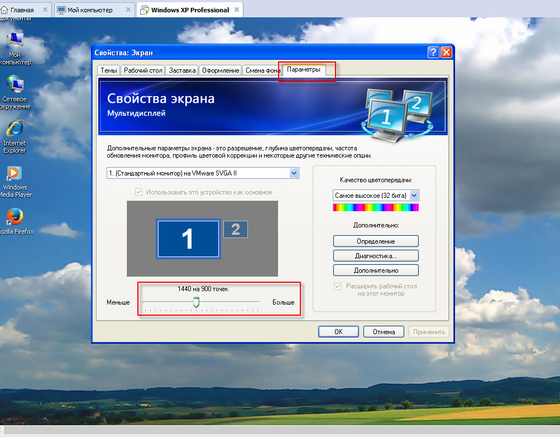This screenshot has height=437, width=560.
Task: Click the Определение button
Action: click(x=376, y=241)
